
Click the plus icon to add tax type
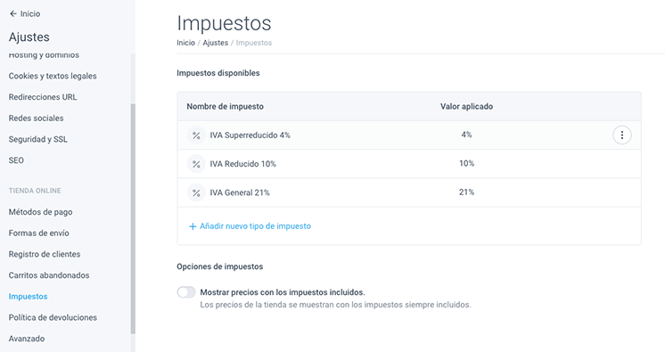(193, 226)
